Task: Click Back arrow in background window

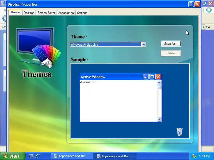Action: coord(5,18)
